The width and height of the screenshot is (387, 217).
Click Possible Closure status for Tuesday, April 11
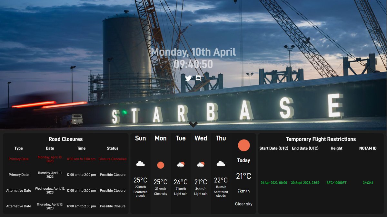(x=113, y=175)
